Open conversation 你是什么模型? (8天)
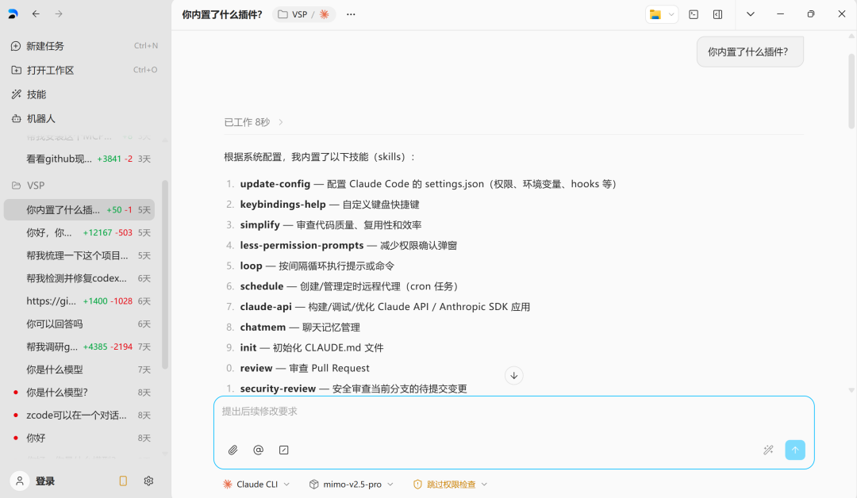 [79, 393]
